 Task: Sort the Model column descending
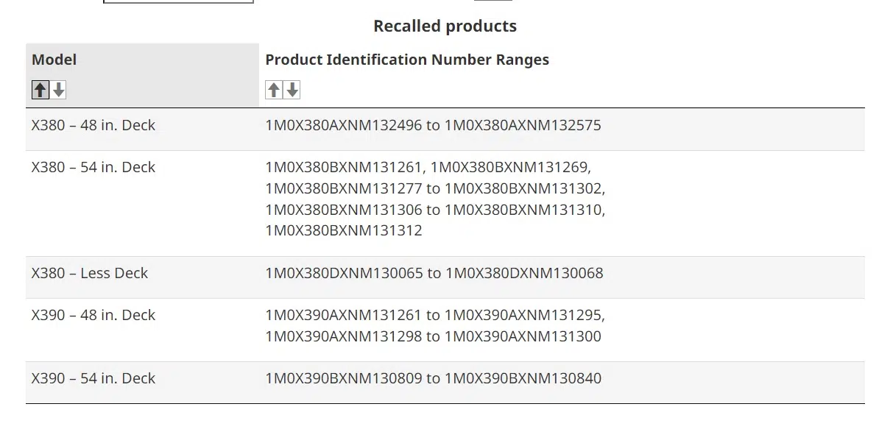tap(59, 91)
